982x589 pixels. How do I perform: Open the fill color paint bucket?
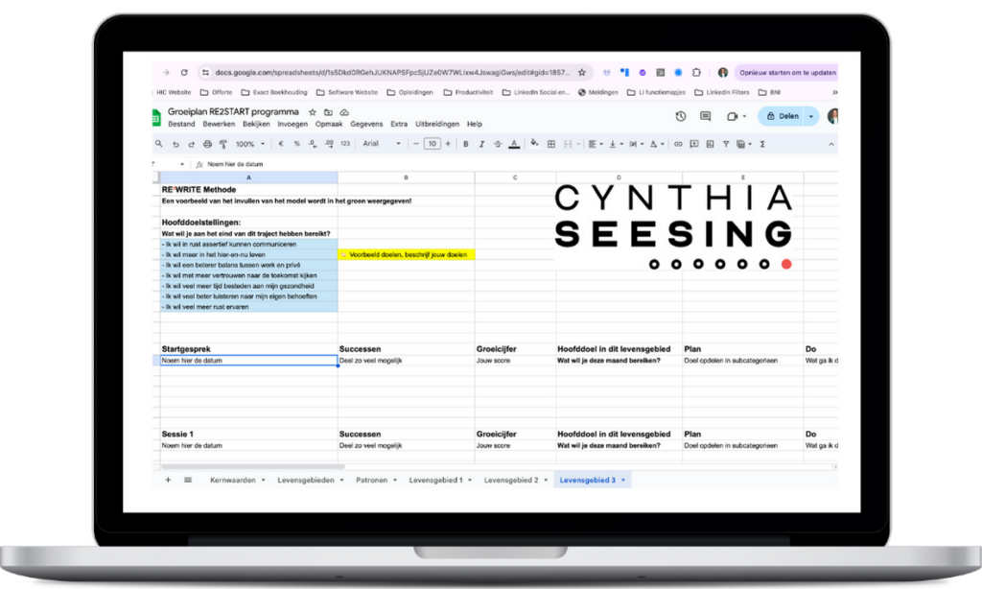(x=534, y=144)
